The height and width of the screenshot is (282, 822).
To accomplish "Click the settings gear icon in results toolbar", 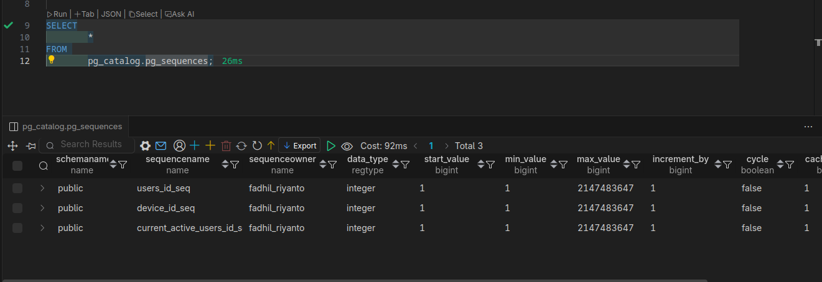I will point(146,146).
